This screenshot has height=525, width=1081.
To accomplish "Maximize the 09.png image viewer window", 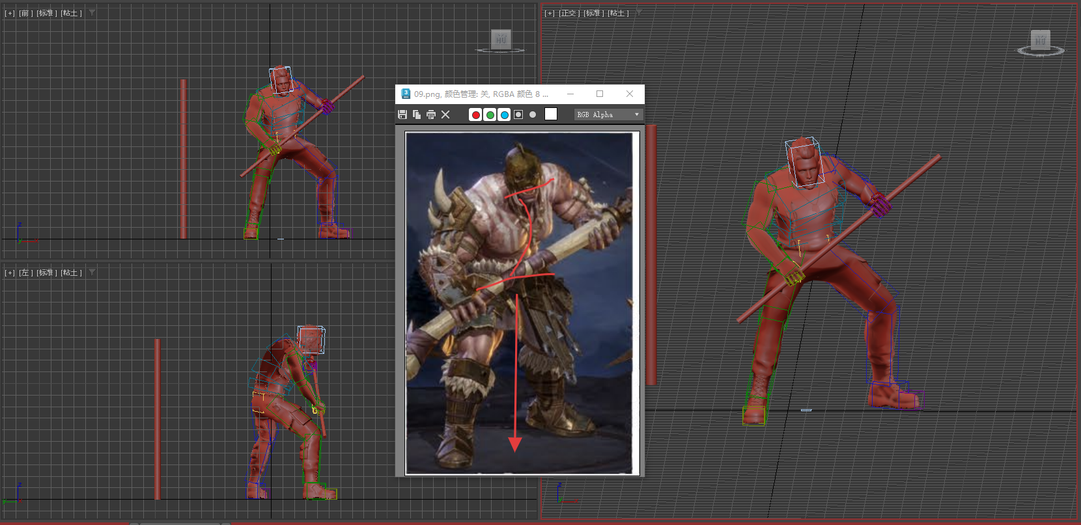I will click(x=600, y=94).
